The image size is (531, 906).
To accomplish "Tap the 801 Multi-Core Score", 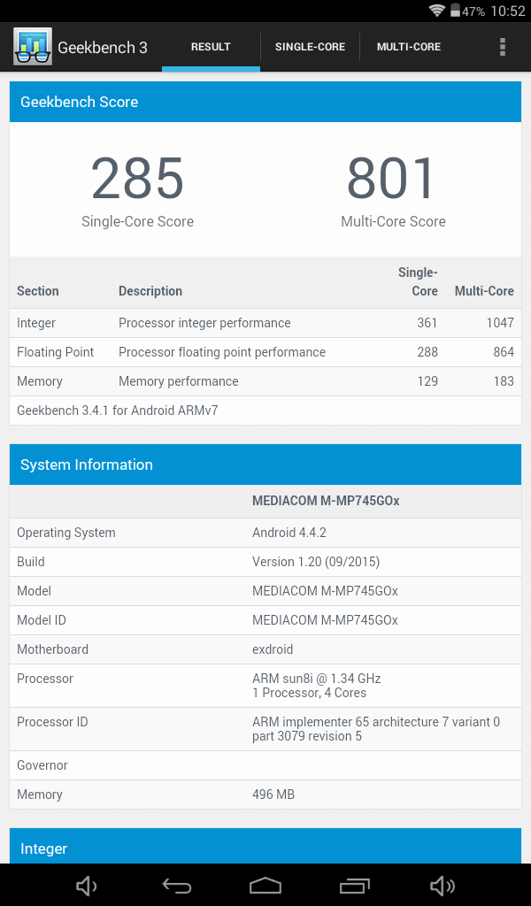I will click(x=393, y=178).
